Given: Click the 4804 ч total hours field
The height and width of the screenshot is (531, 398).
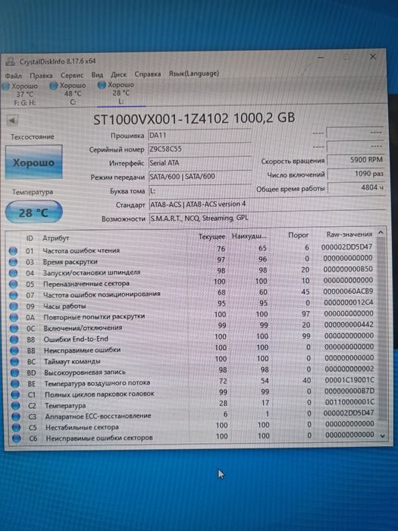Looking at the screenshot, I should pyautogui.click(x=356, y=187).
